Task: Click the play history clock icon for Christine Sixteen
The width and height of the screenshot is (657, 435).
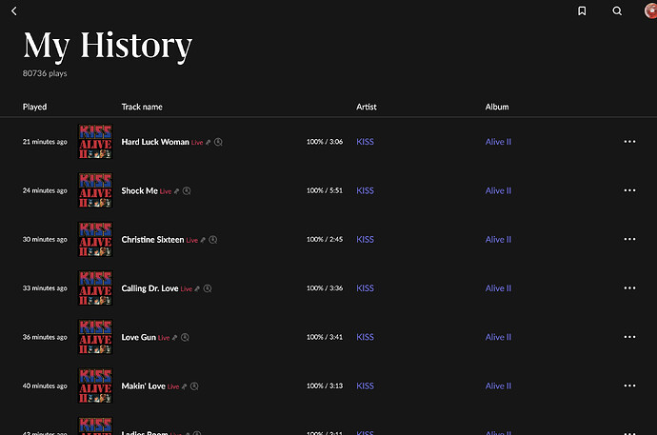Action: (x=213, y=240)
